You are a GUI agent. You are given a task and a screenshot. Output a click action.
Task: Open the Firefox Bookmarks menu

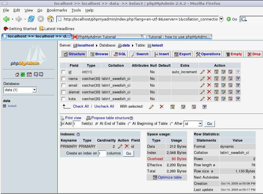(x=57, y=10)
